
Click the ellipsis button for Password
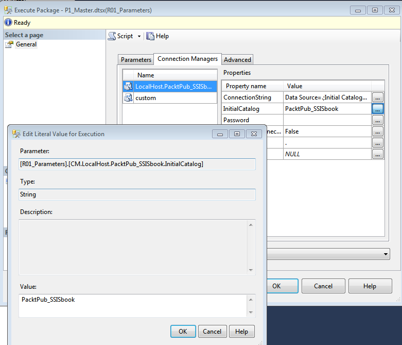(378, 120)
